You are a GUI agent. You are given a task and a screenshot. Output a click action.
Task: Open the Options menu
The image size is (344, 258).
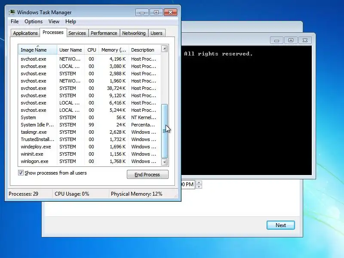coord(34,21)
